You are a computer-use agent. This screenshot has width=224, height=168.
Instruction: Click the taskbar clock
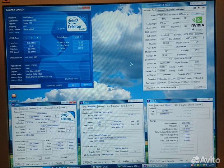pos(211,165)
